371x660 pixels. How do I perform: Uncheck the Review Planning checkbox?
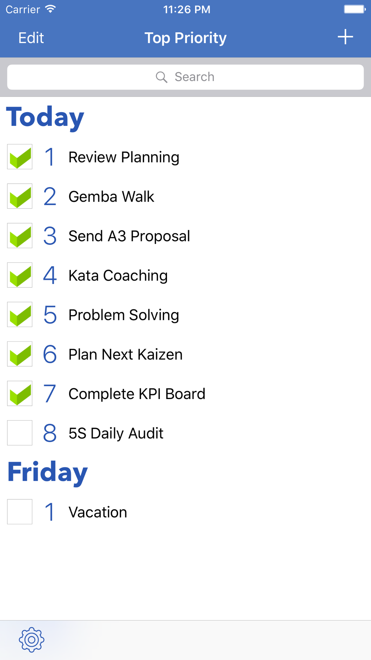(20, 157)
